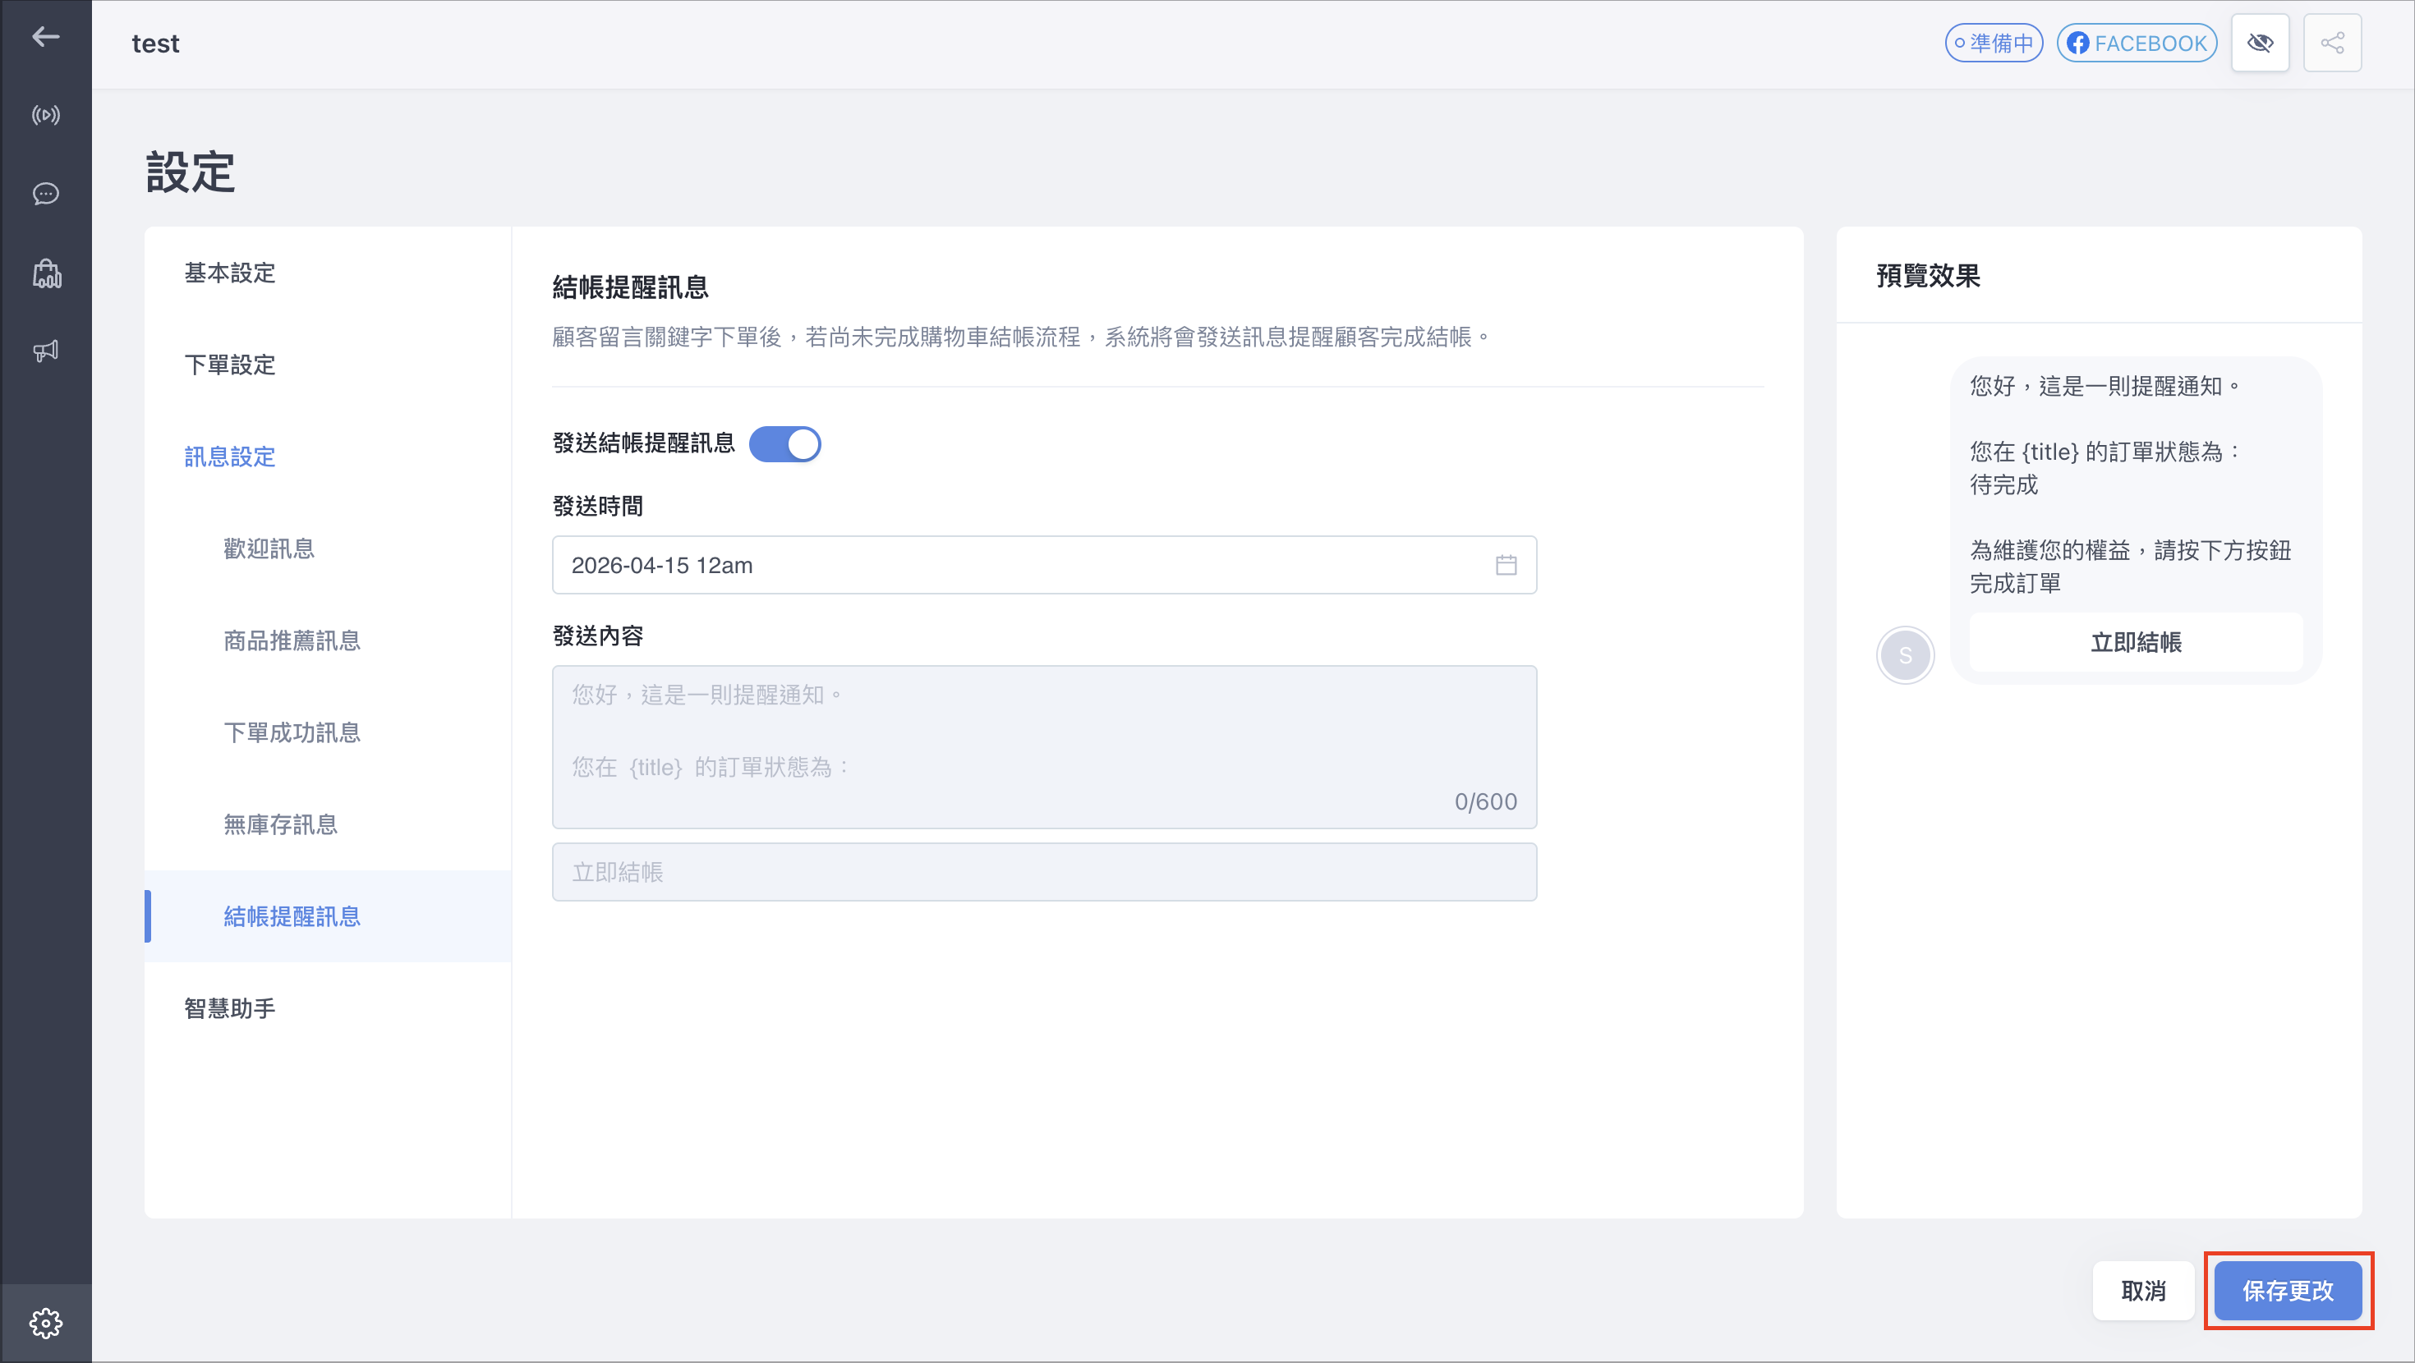Click the hidden-eye visibility button
The height and width of the screenshot is (1363, 2415).
coord(2260,44)
